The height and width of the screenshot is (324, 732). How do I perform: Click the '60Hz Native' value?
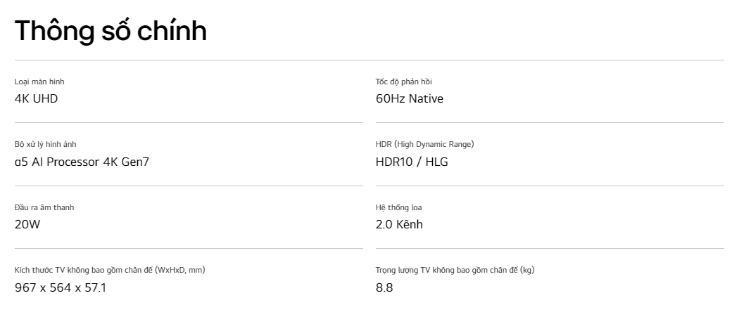point(410,98)
